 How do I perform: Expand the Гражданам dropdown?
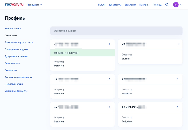34,5
